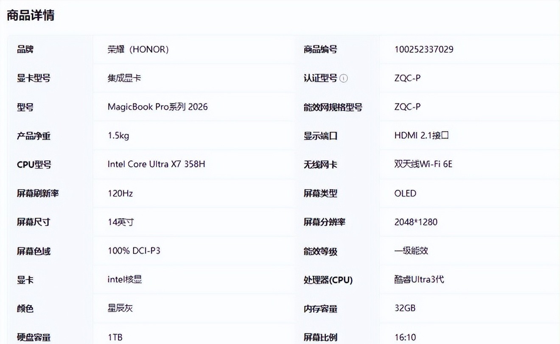The height and width of the screenshot is (344, 560).
Task: Click the '屏幕分辨率' label
Action: click(x=324, y=222)
